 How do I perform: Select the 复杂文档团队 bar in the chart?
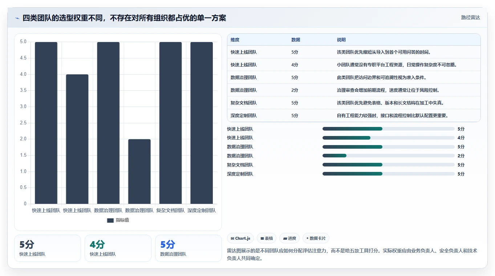[x=170, y=123]
